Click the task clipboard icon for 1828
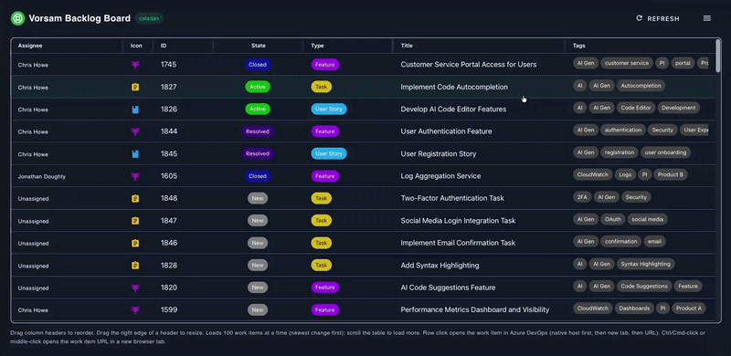The image size is (731, 356). pos(135,266)
